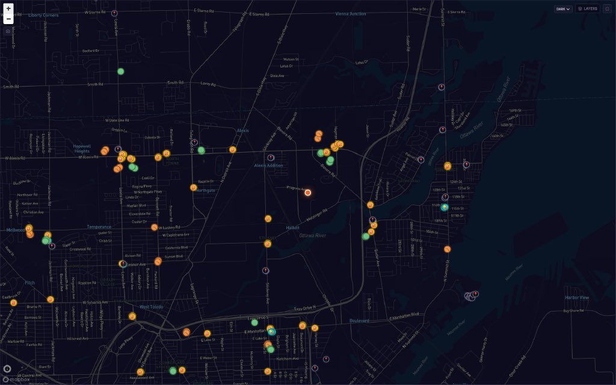The height and width of the screenshot is (385, 616).
Task: Select the green marker on Alexis Rd near Telegraph
Action: click(x=201, y=150)
